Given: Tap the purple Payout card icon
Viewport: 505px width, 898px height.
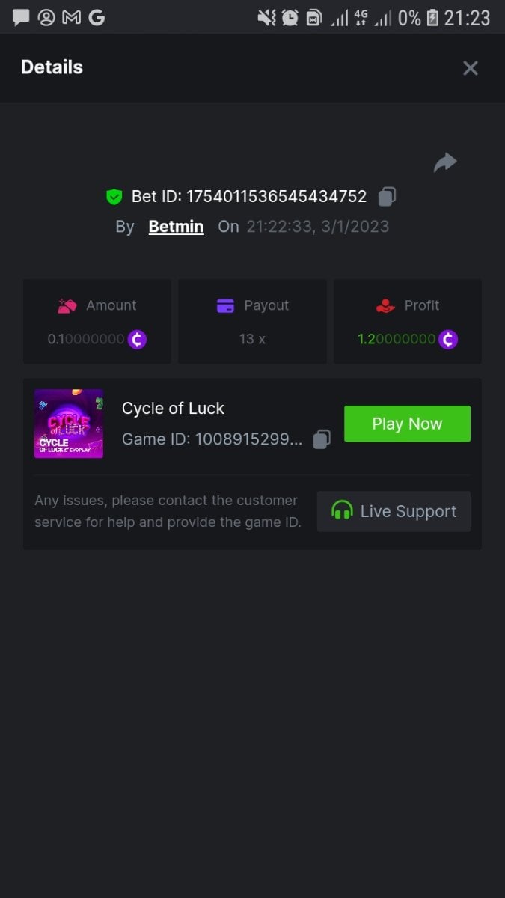Looking at the screenshot, I should point(225,305).
